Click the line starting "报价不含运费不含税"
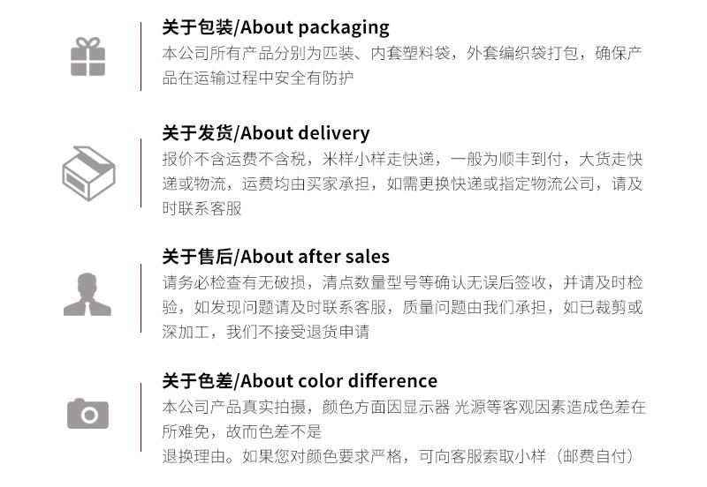 tap(402, 160)
